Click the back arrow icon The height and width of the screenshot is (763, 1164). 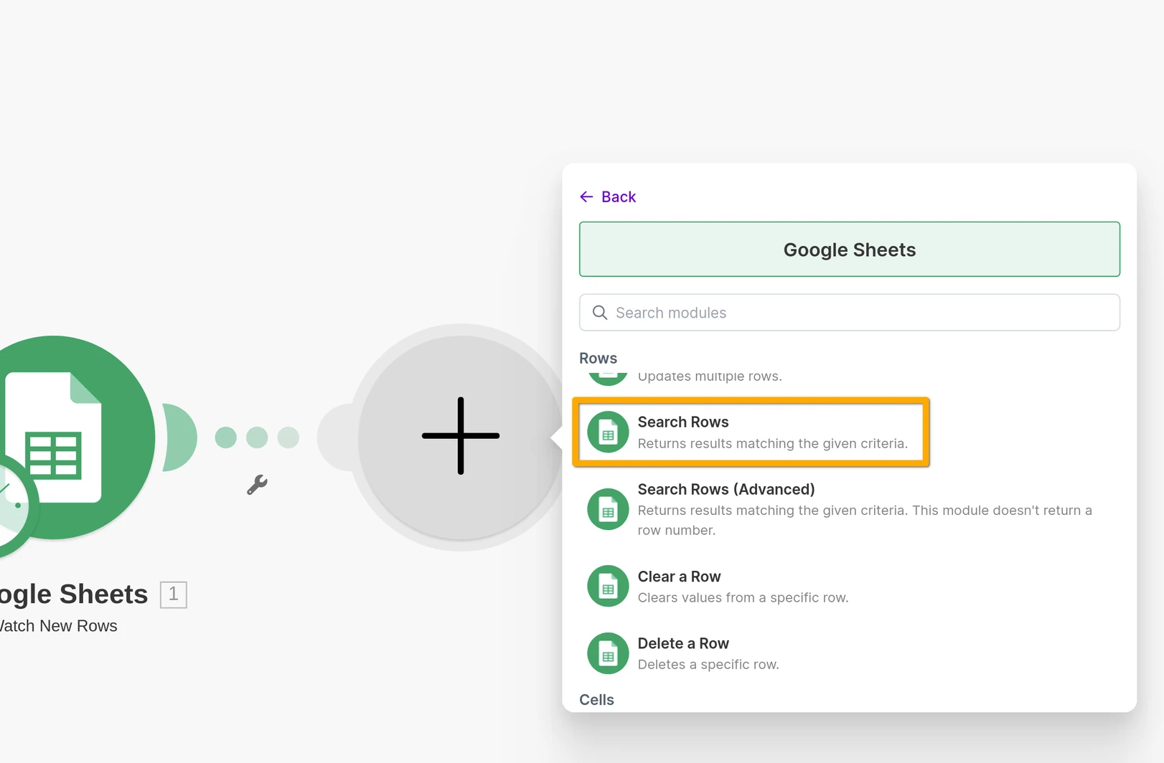tap(586, 196)
